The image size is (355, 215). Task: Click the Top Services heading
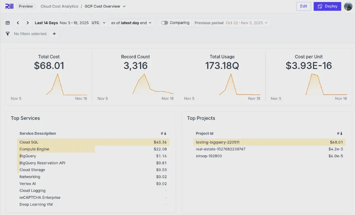click(25, 118)
